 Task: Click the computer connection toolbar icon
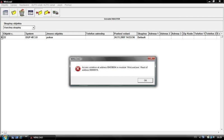[x=55, y=13]
